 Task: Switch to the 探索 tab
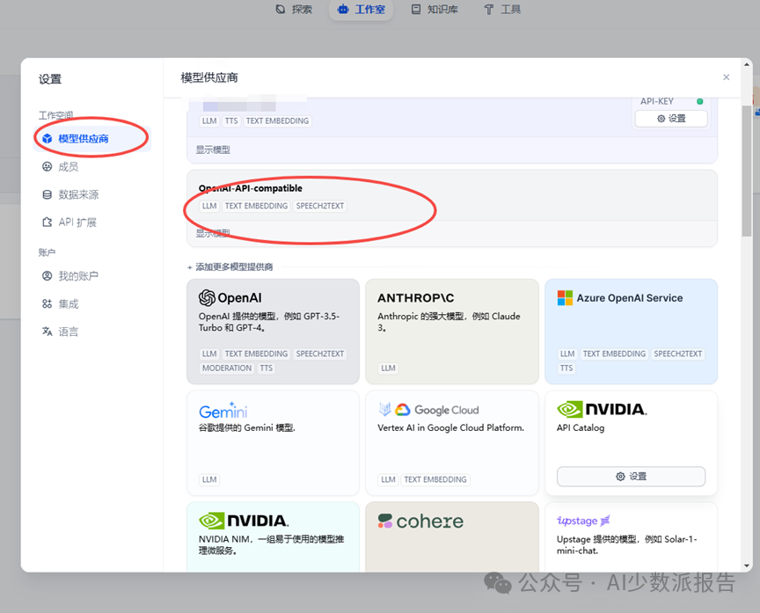[x=294, y=9]
